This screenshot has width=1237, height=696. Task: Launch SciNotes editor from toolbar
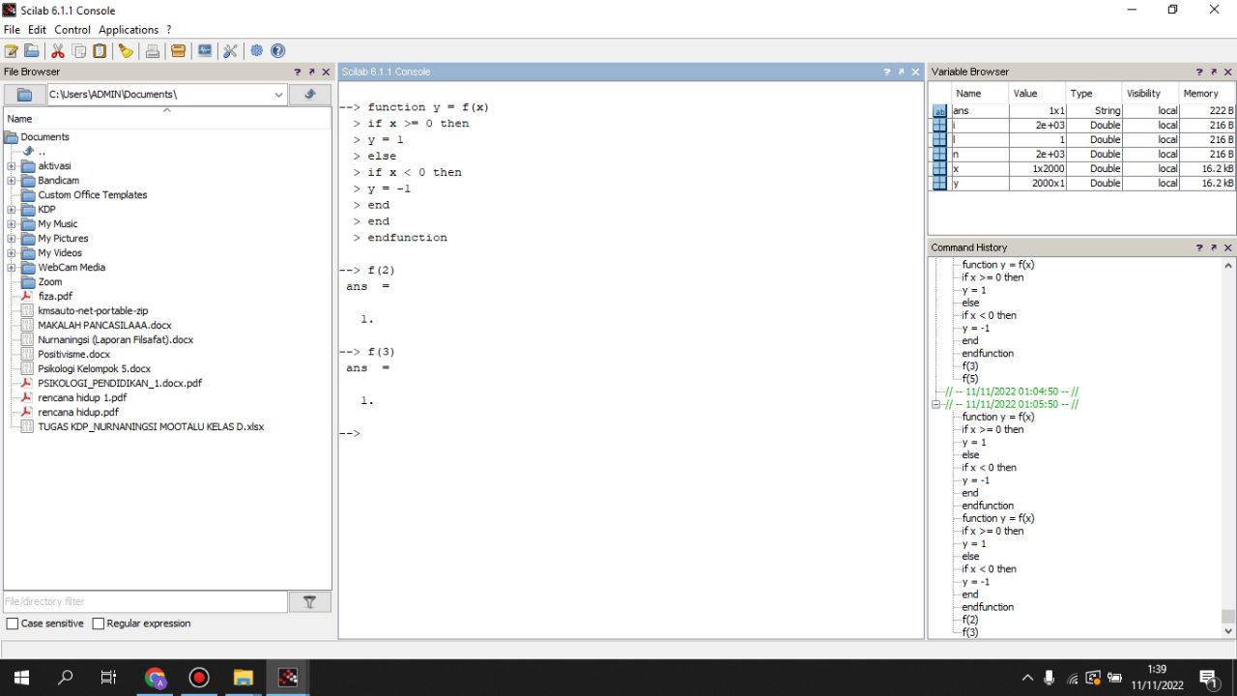pyautogui.click(x=12, y=50)
